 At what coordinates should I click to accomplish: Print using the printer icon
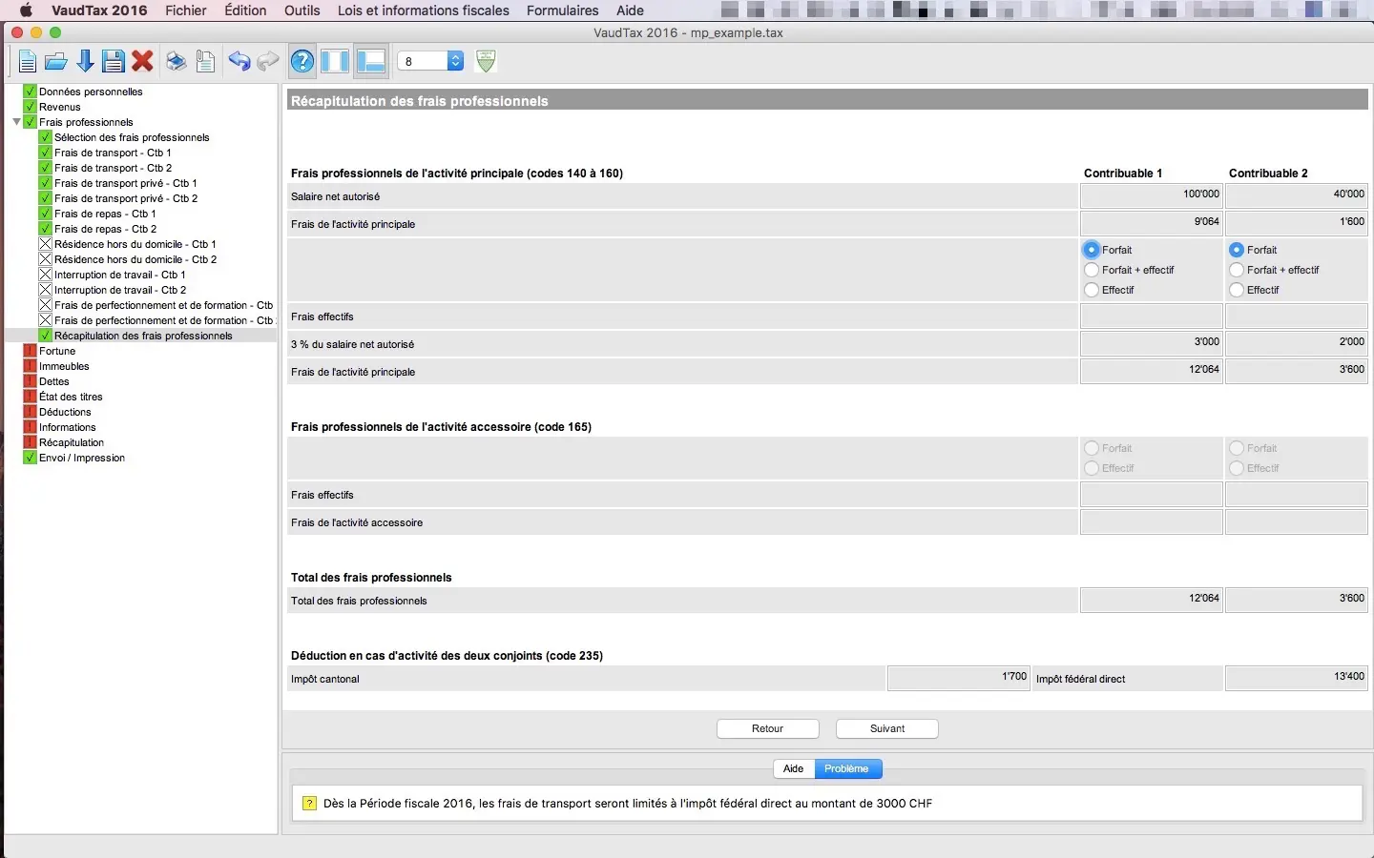[176, 62]
